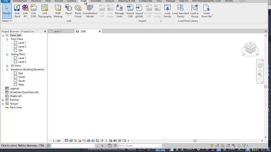Click the 1 : 100 view scale
Image resolution: width=271 pixels, height=152 pixels.
click(56, 141)
